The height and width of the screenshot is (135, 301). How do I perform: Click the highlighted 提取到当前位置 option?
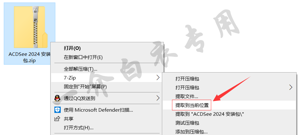pos(192,105)
